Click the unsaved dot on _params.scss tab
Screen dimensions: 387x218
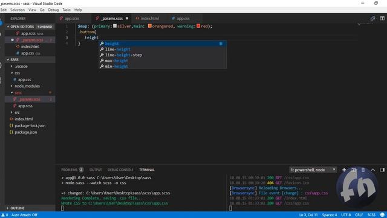pyautogui.click(x=127, y=18)
